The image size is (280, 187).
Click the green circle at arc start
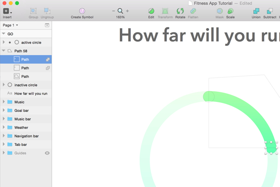(209, 97)
